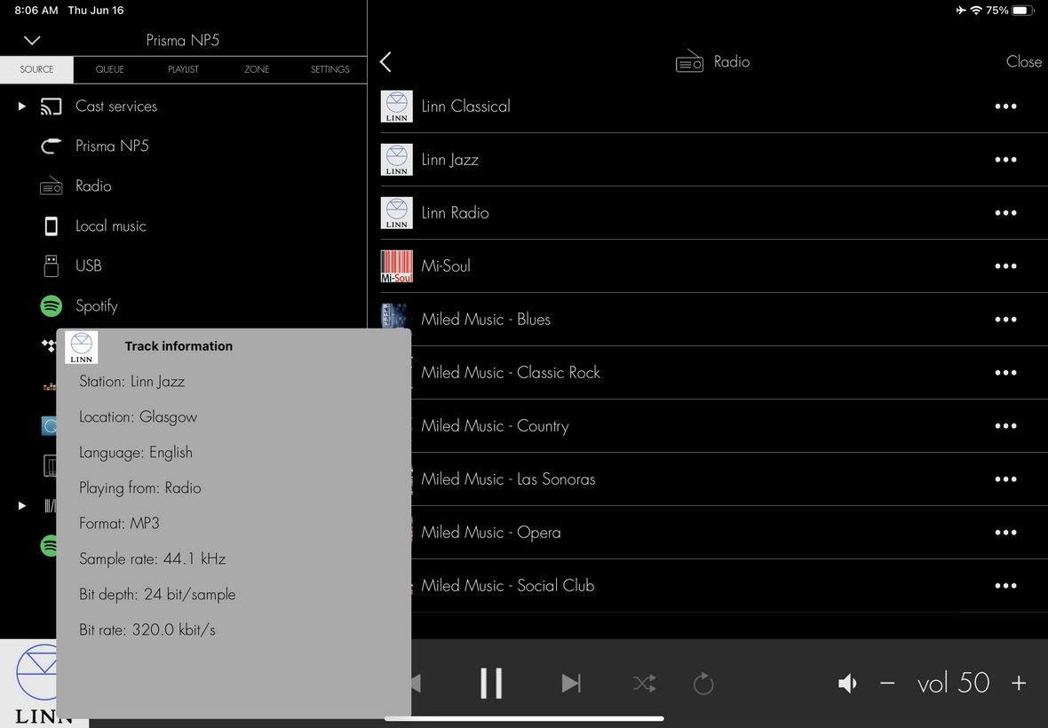Open the Linn Classical station logo
This screenshot has width=1048, height=728.
[396, 107]
